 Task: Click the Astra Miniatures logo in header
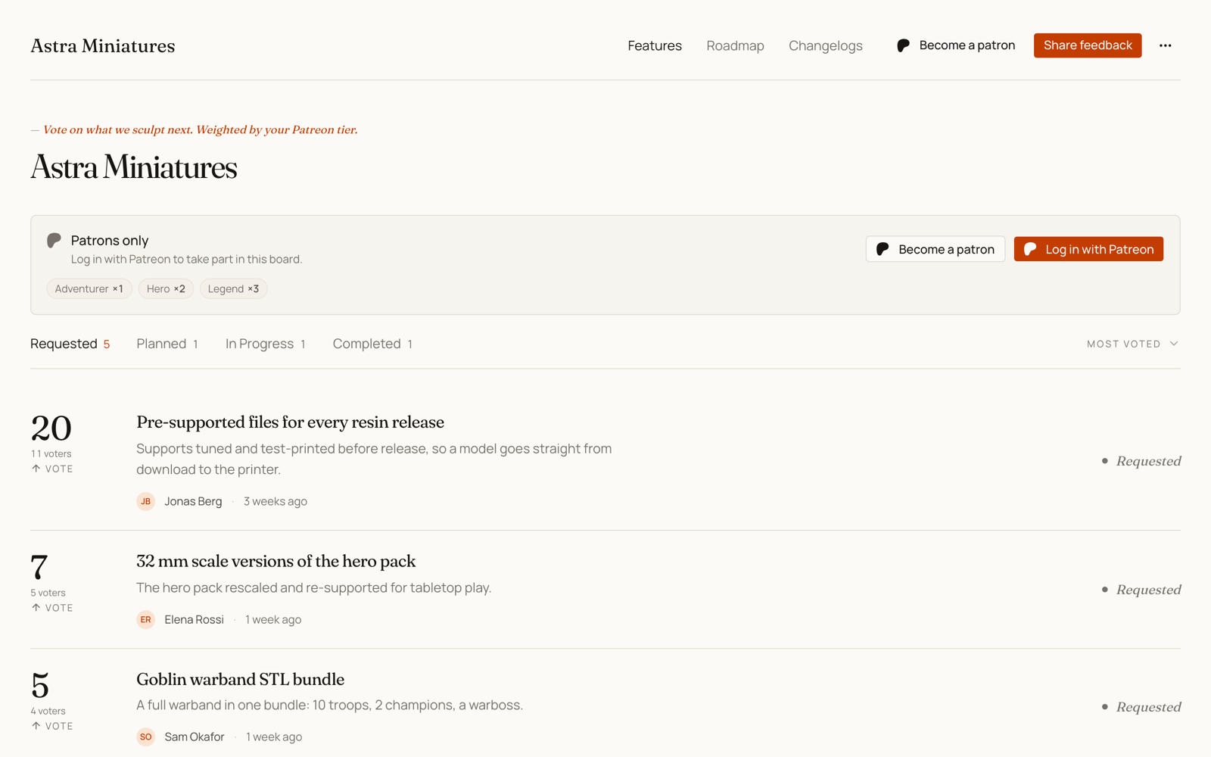(x=103, y=45)
